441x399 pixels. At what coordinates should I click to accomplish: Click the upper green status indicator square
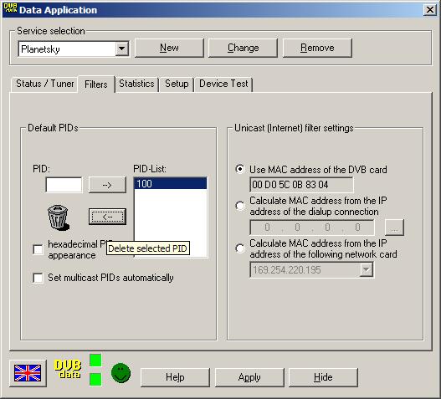(x=95, y=361)
